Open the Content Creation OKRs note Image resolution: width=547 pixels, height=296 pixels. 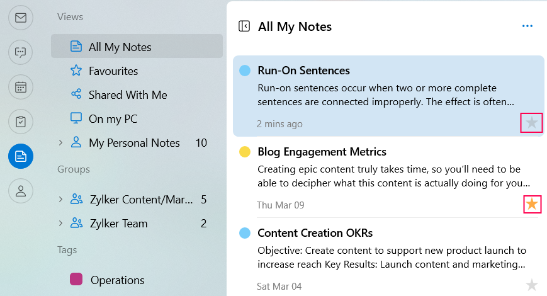(x=315, y=233)
